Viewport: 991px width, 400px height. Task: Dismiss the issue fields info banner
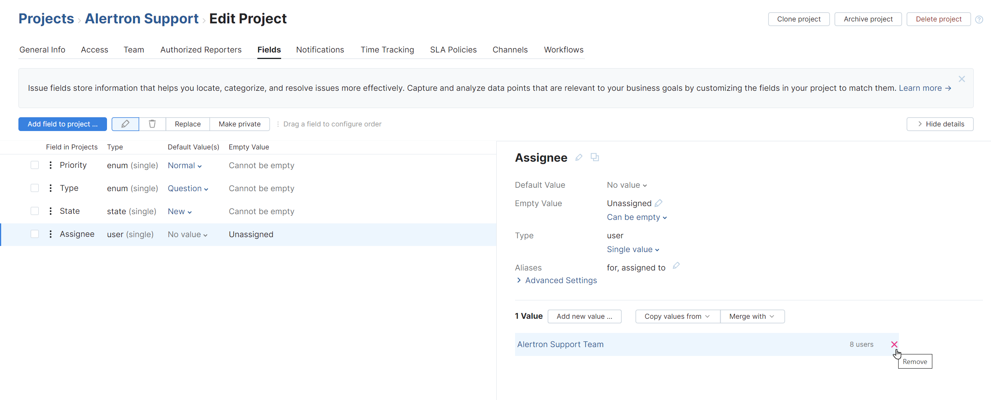(x=962, y=79)
